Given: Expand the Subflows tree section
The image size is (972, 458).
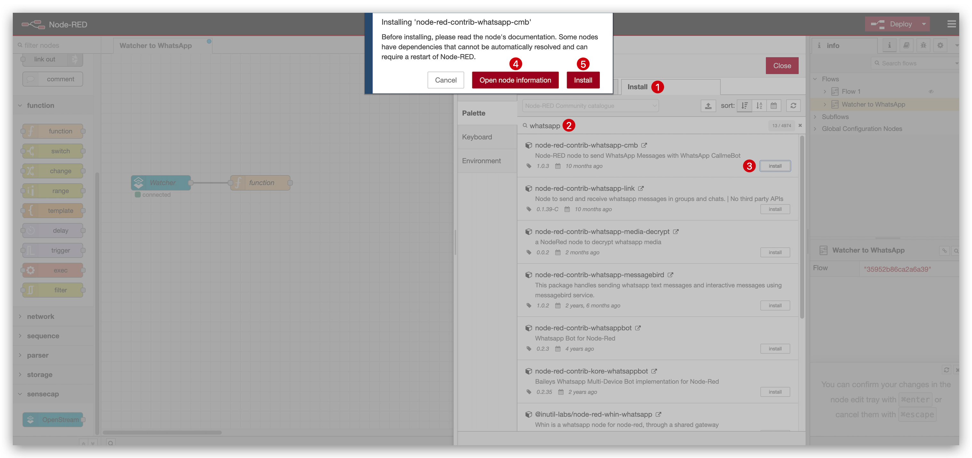Looking at the screenshot, I should (x=815, y=117).
